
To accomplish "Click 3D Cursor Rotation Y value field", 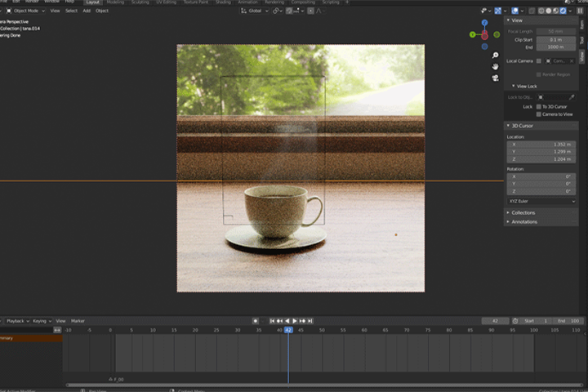I will click(x=541, y=184).
